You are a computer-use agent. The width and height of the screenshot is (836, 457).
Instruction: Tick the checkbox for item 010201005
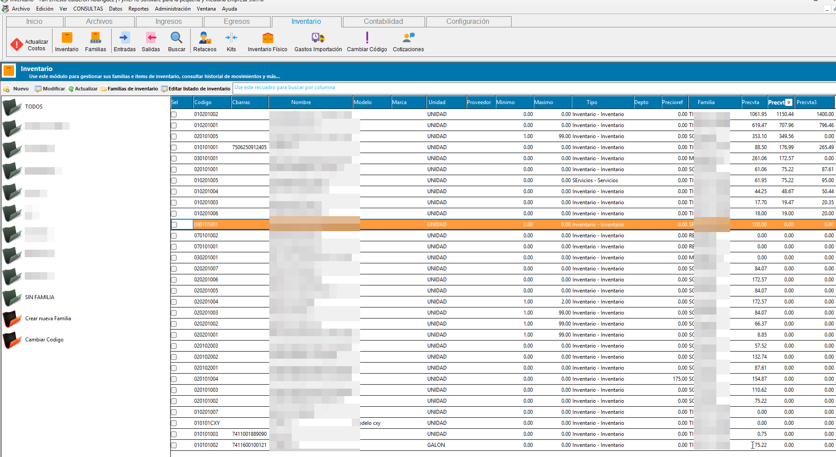tap(174, 181)
